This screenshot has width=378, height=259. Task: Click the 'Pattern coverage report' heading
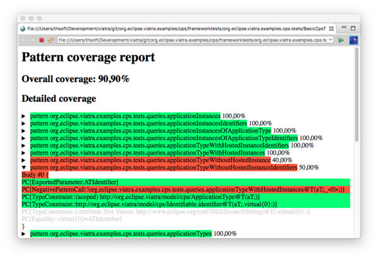coord(88,57)
